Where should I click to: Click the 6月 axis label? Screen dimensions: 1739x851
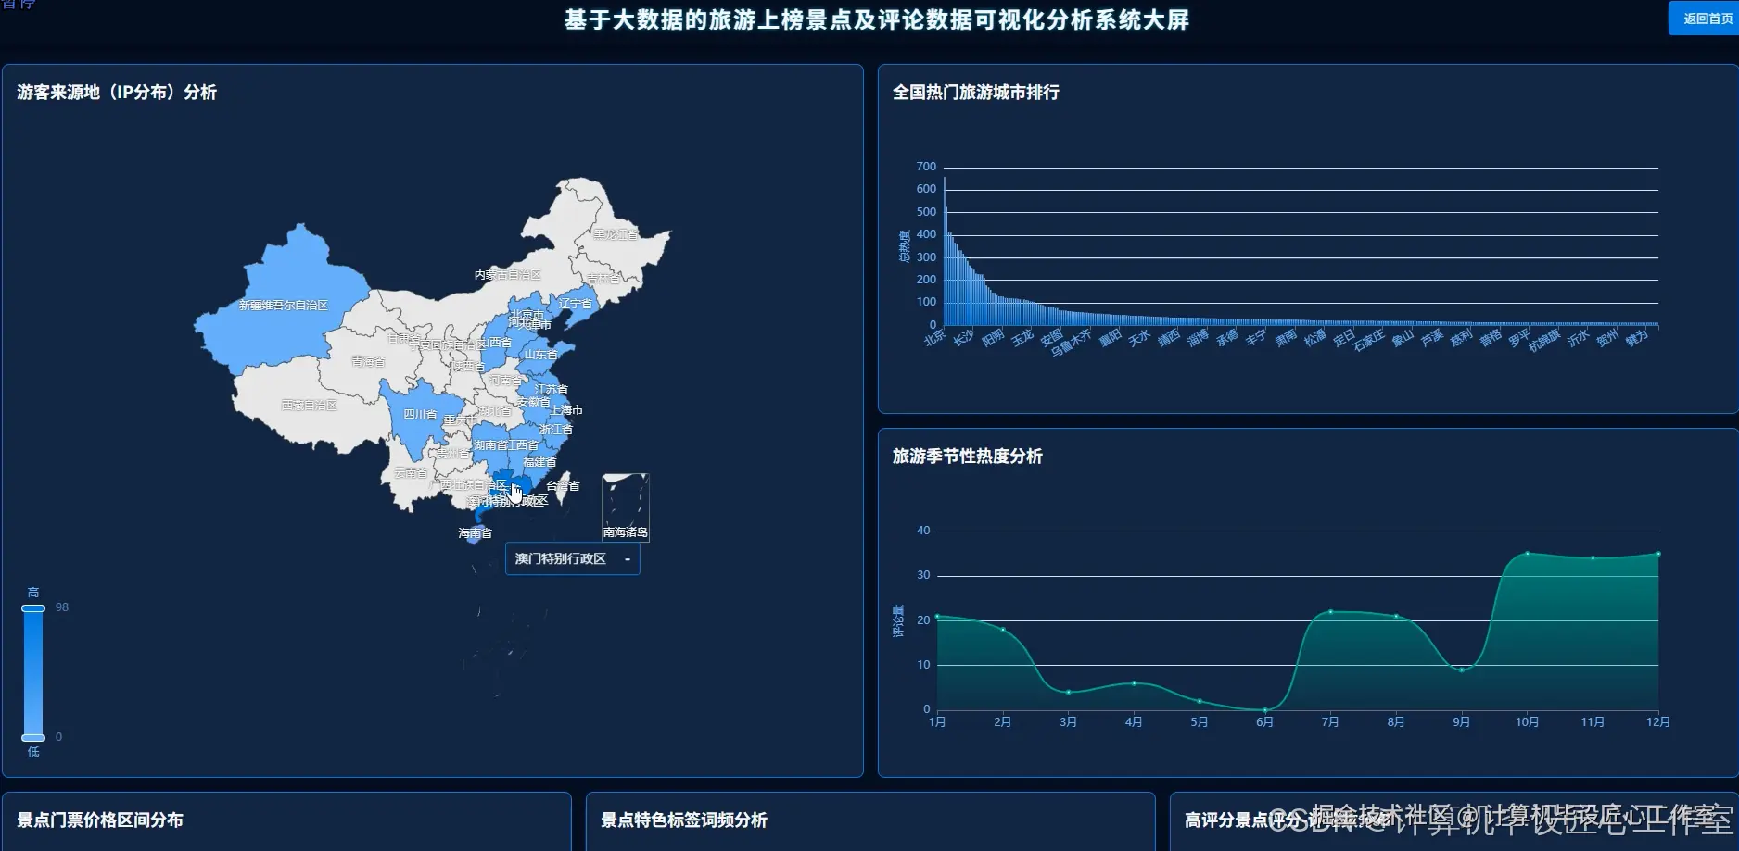click(x=1265, y=722)
